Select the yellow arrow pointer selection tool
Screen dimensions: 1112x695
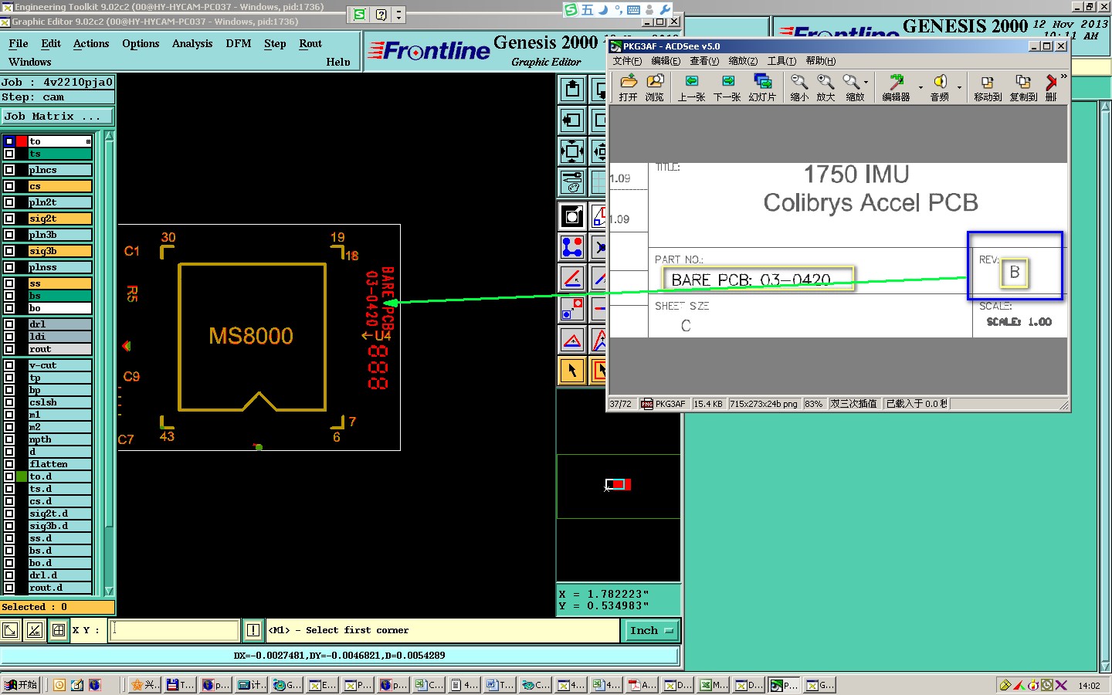coord(572,371)
